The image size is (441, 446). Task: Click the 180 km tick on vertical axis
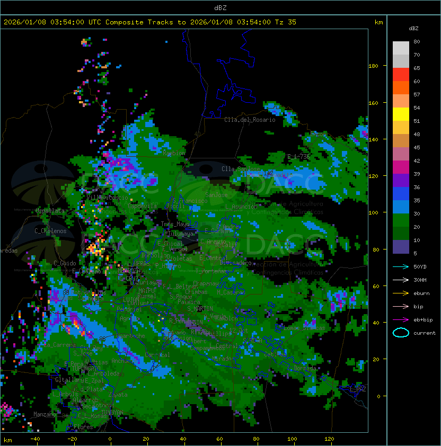tap(373, 66)
